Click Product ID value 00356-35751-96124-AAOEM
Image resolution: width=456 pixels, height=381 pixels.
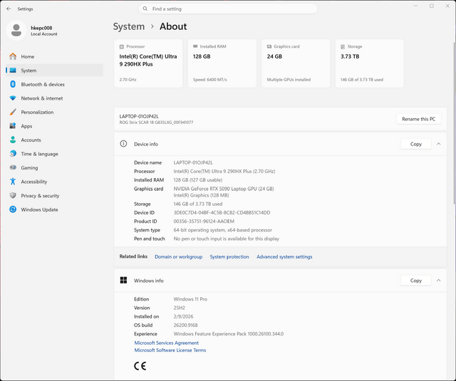point(204,221)
